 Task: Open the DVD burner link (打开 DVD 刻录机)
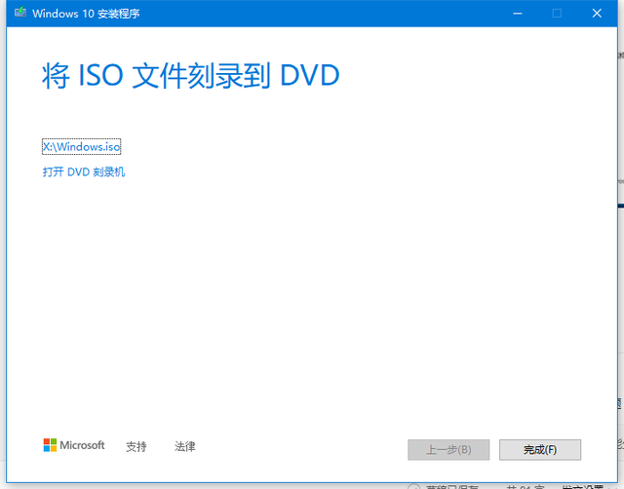84,171
